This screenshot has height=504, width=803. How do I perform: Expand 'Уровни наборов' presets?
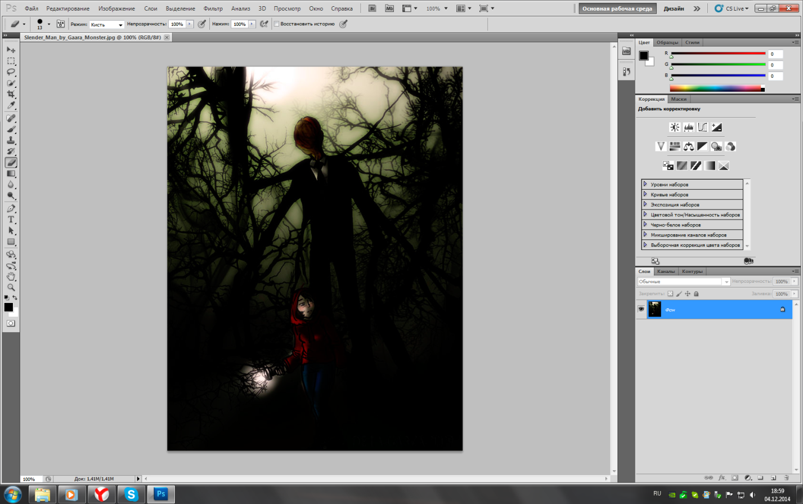pos(645,184)
